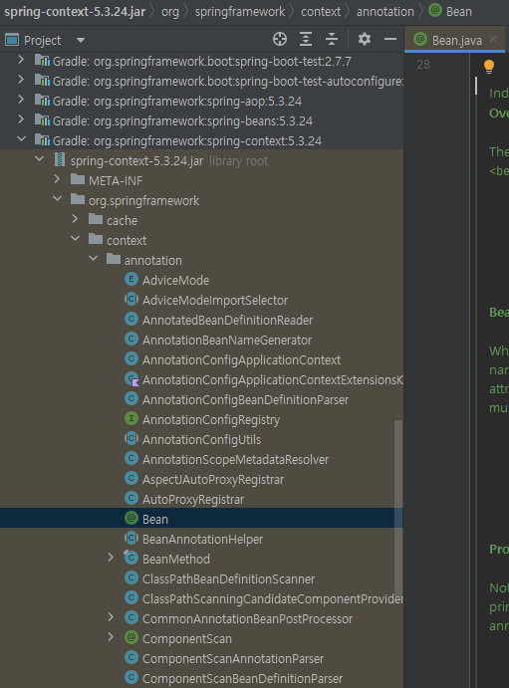The image size is (509, 688).
Task: Click the ComponentScan annotation icon
Action: (131, 637)
